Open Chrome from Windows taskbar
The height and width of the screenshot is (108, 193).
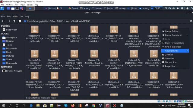tap(93, 105)
